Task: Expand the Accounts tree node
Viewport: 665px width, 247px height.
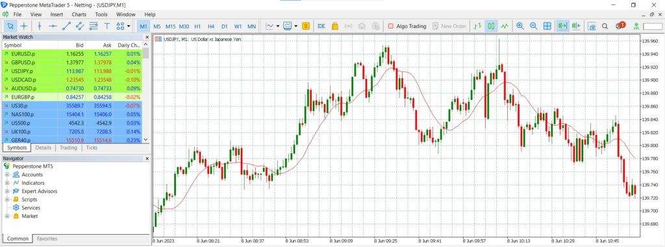Action: tap(6, 174)
